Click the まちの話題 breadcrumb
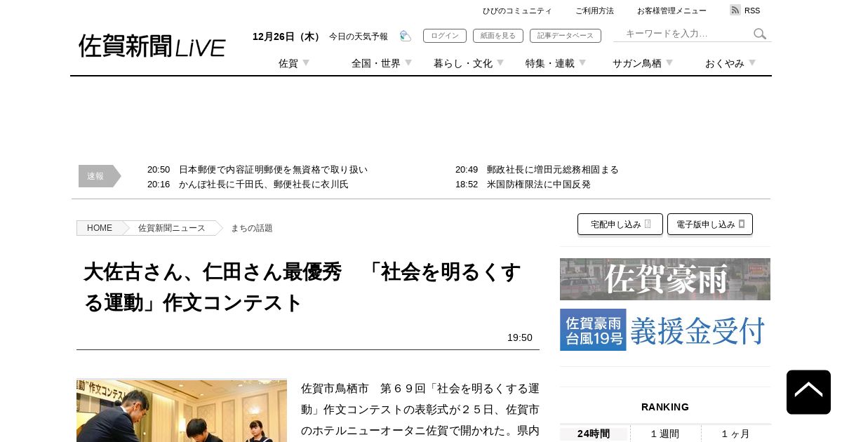Viewport: 842px width, 442px height. pos(252,228)
